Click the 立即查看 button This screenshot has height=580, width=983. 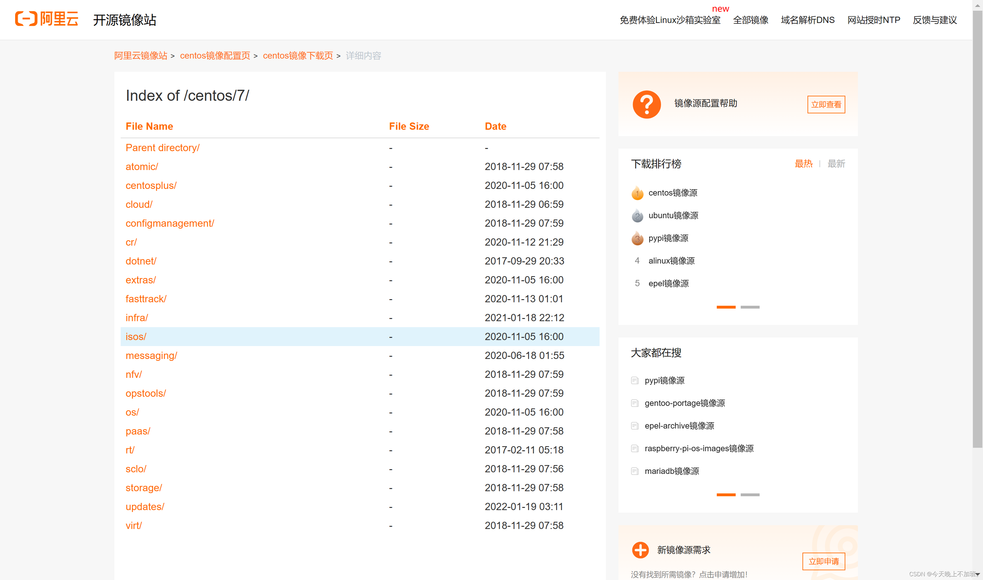826,104
